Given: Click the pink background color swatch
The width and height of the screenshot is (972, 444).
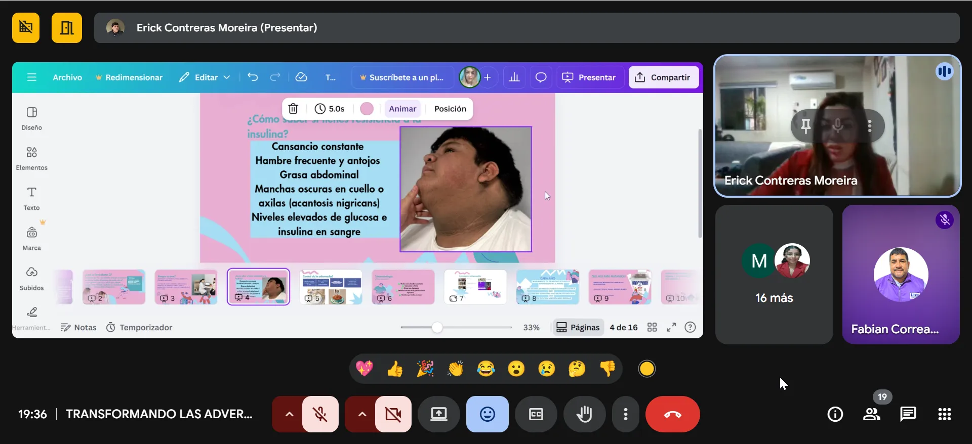Looking at the screenshot, I should (x=367, y=109).
